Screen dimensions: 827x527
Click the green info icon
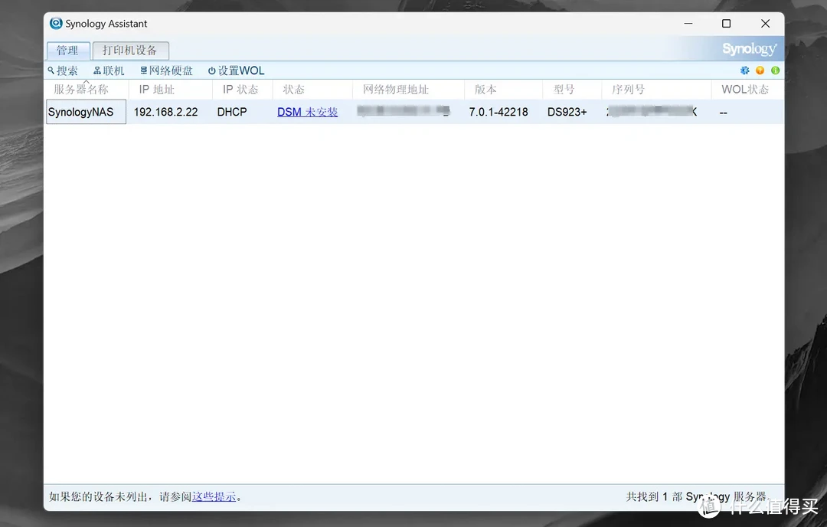point(775,70)
